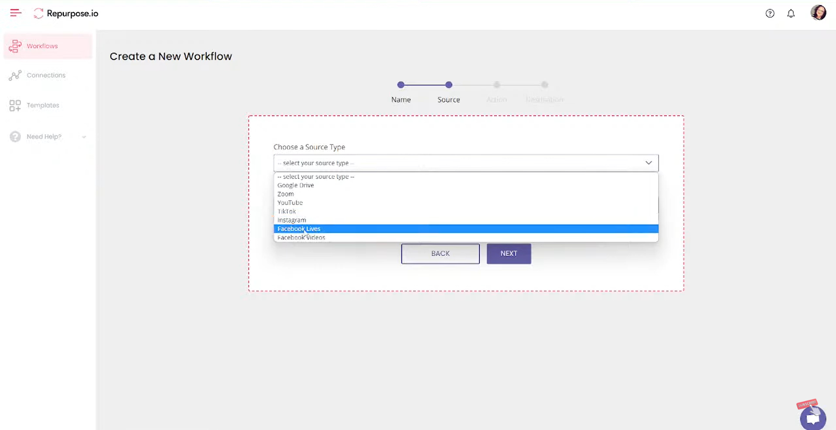Select TikTok in the dropdown list
The width and height of the screenshot is (836, 430).
point(286,211)
